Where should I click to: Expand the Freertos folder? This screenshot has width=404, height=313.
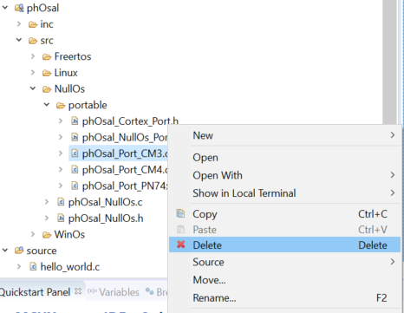pos(33,56)
